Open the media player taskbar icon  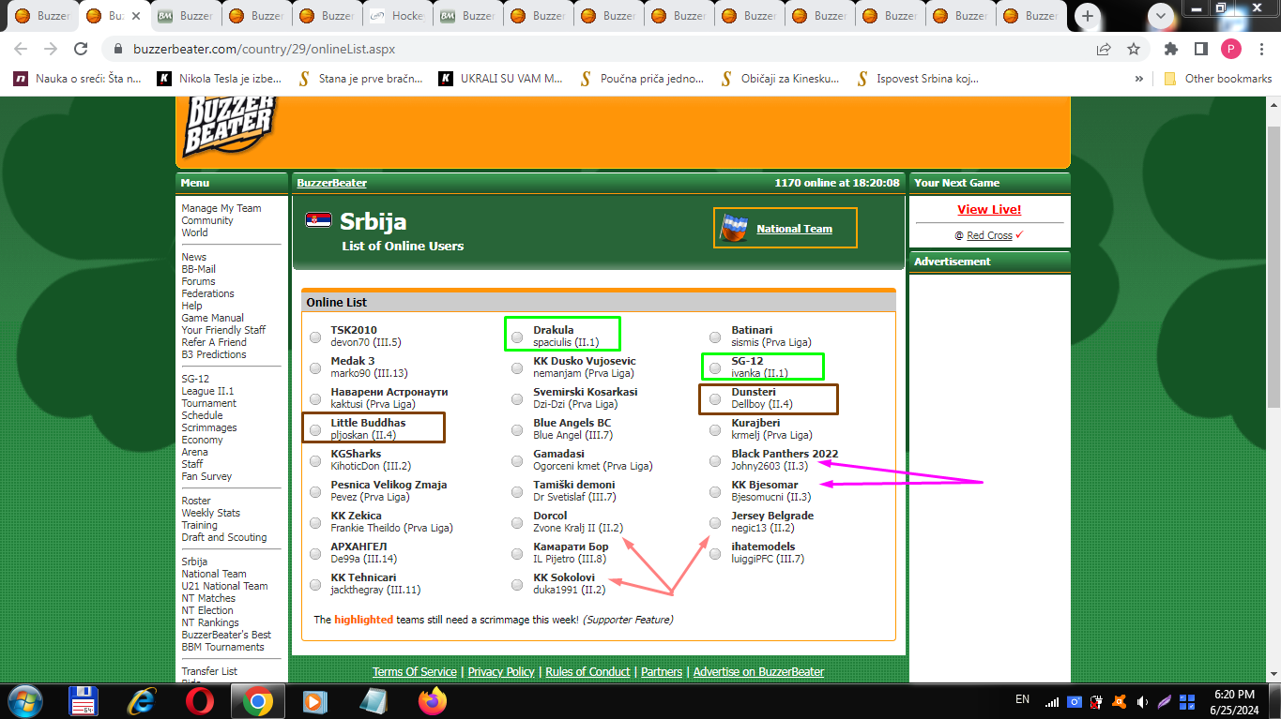[x=314, y=700]
